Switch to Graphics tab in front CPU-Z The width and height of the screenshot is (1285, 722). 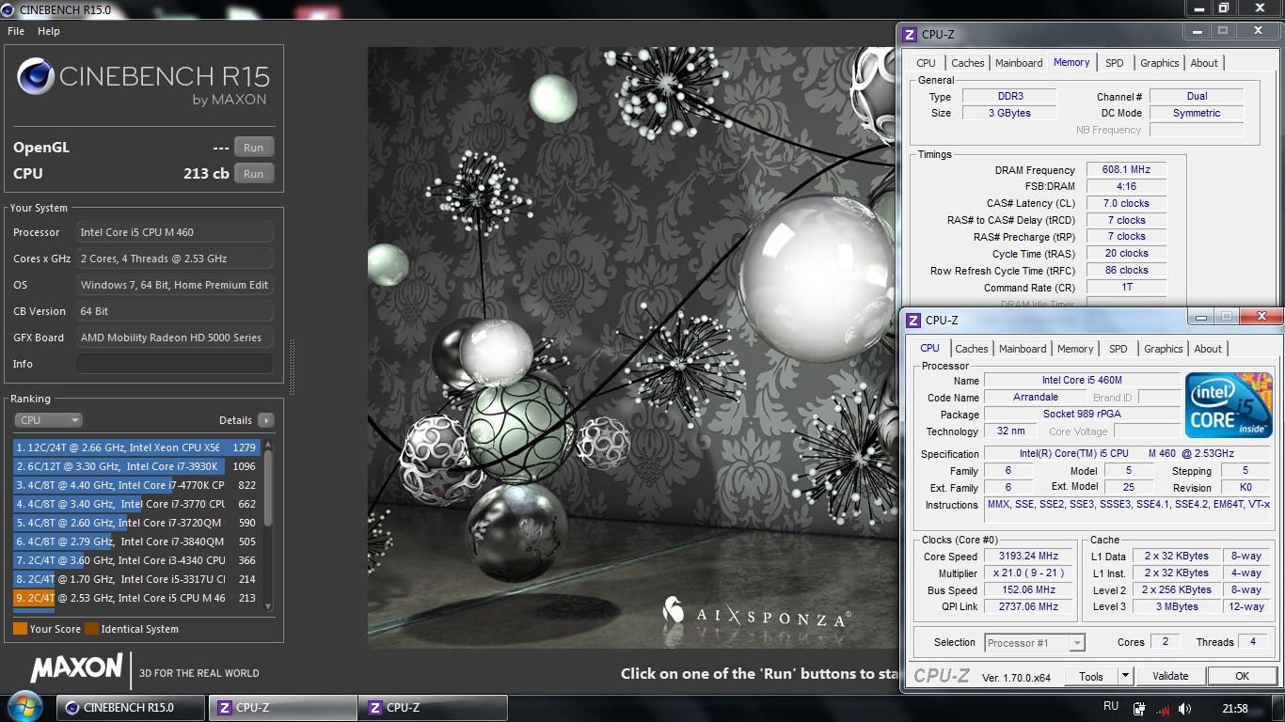[x=1163, y=349]
